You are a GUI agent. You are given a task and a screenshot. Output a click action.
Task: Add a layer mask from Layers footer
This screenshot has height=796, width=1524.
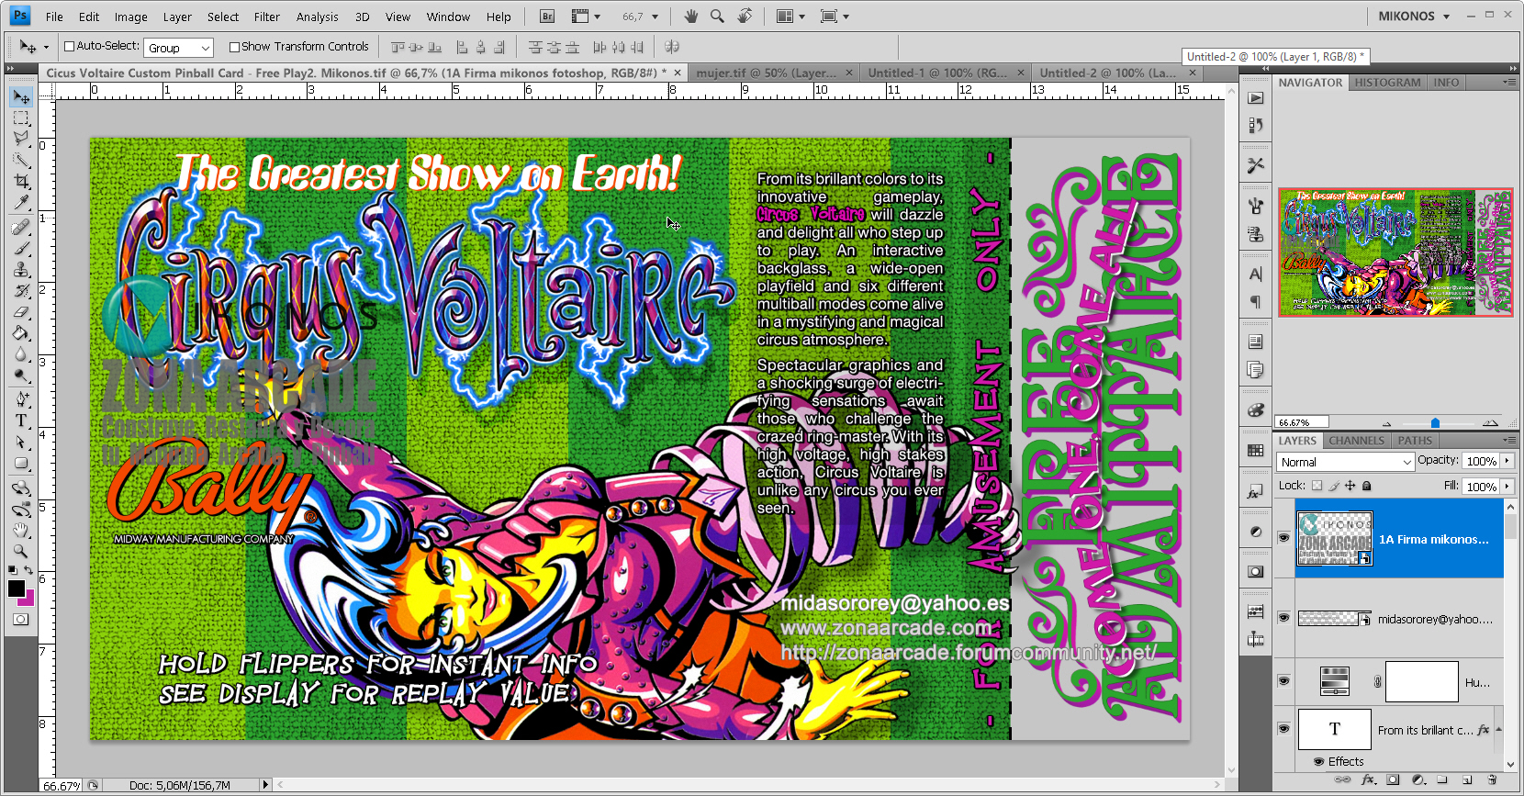coord(1393,779)
